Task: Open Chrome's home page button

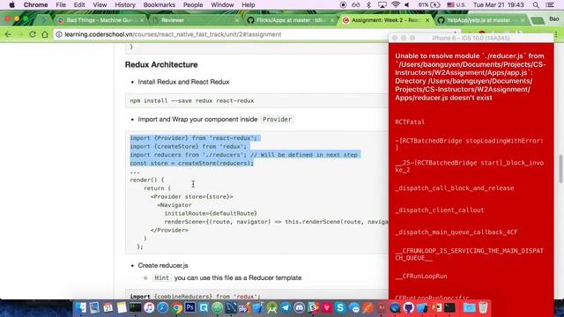Action: point(45,34)
